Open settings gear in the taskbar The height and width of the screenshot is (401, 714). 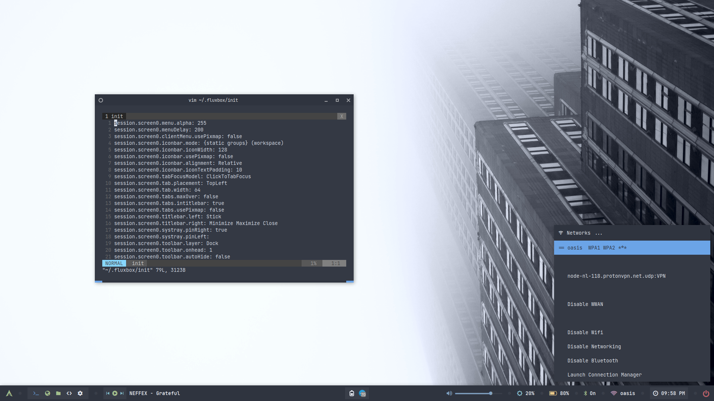pos(80,393)
